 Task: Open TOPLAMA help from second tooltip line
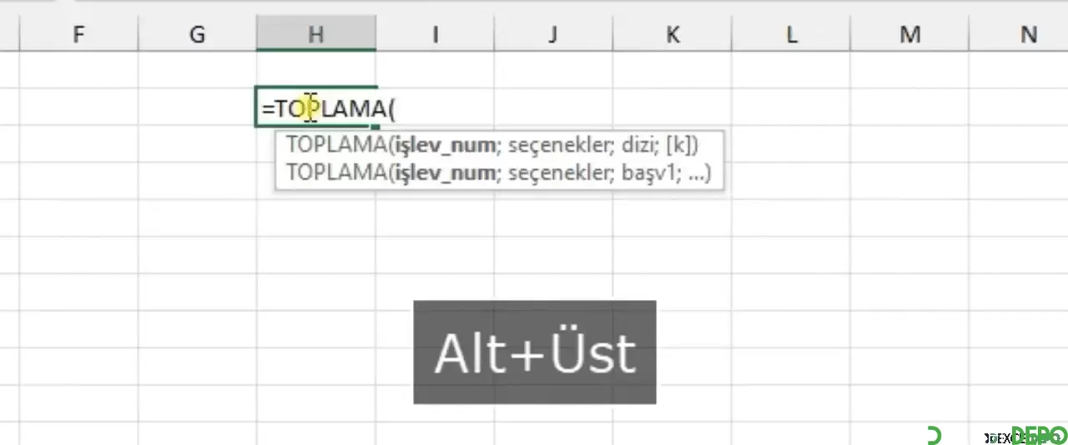(x=334, y=172)
